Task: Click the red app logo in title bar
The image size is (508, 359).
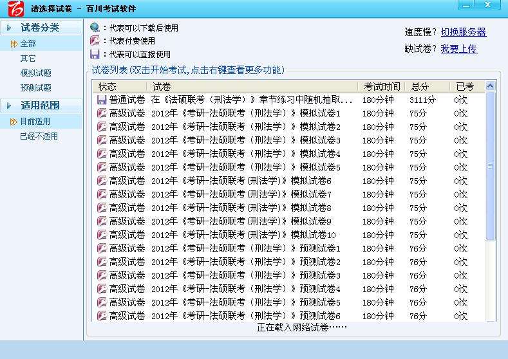Action: coord(15,8)
